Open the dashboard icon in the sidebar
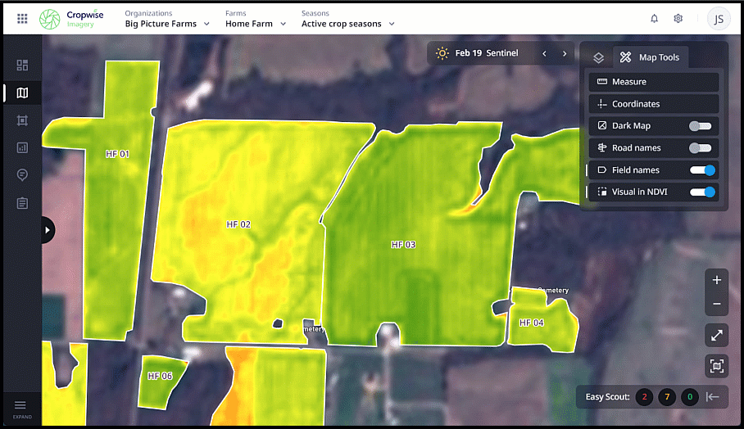The image size is (744, 429). tap(22, 65)
